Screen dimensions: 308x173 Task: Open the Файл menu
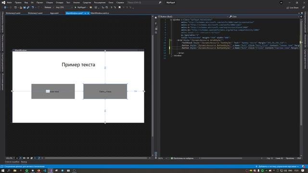(9, 2)
